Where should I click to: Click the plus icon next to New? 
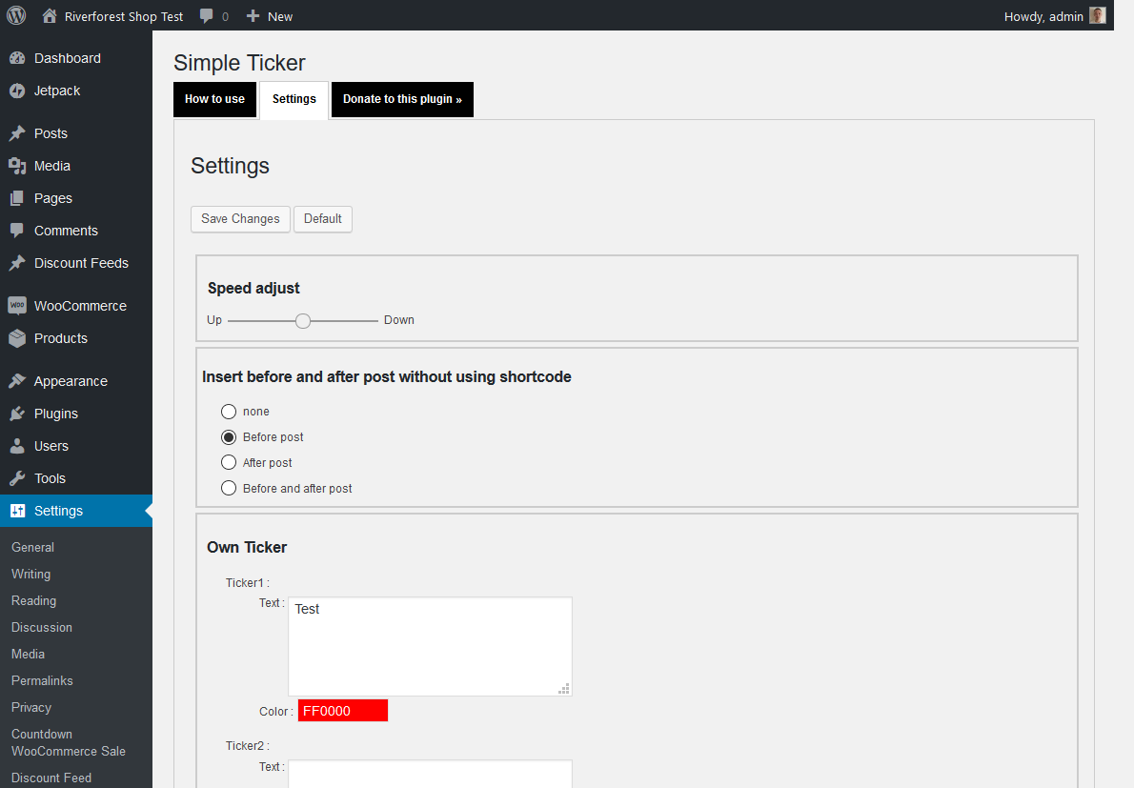point(253,16)
